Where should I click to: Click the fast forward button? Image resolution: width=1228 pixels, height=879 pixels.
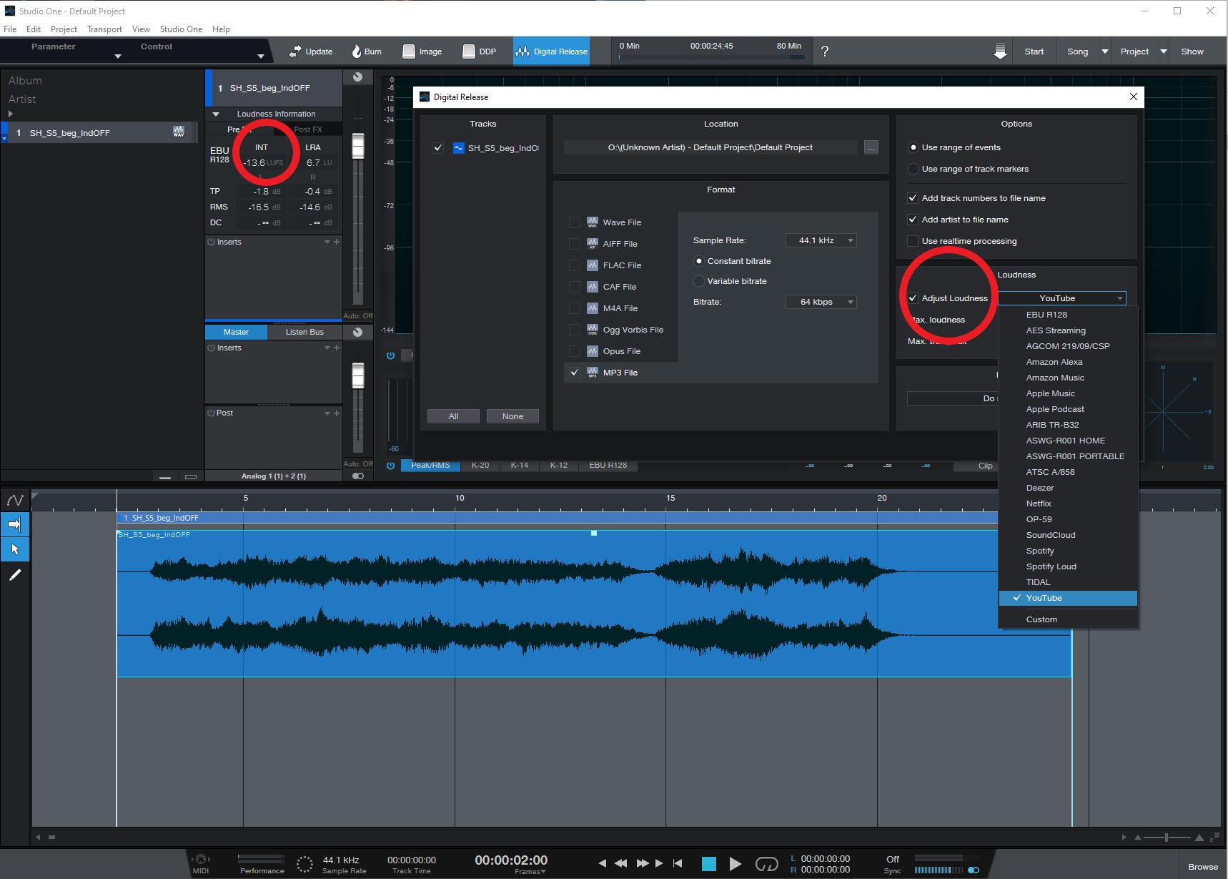643,863
